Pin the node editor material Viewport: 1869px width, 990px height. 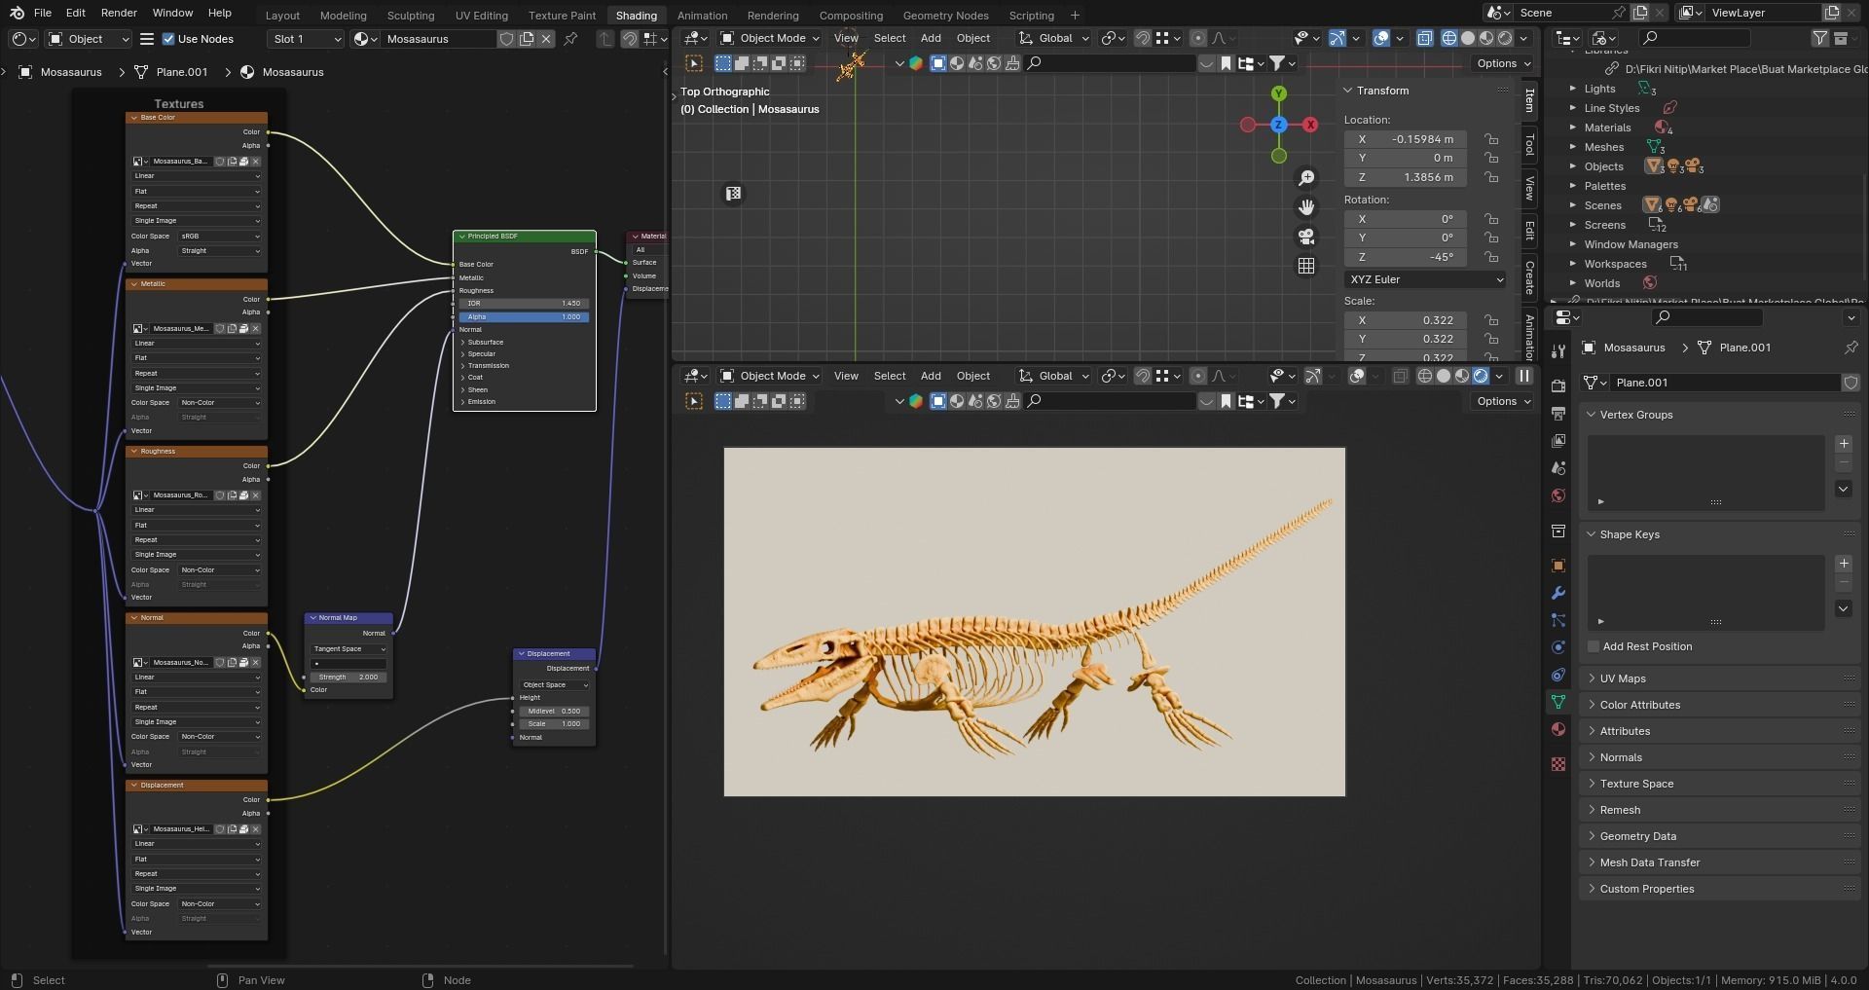tap(571, 39)
